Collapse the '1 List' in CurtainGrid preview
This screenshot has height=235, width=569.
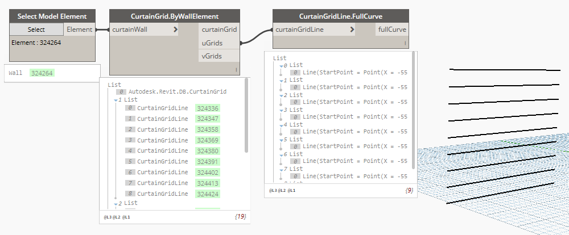pos(117,100)
